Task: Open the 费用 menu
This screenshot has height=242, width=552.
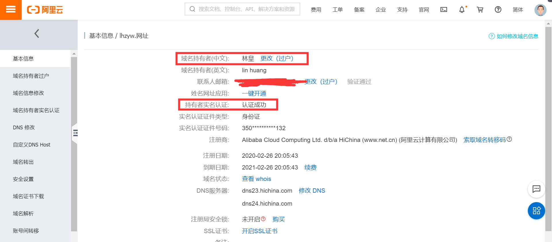Action: 316,10
